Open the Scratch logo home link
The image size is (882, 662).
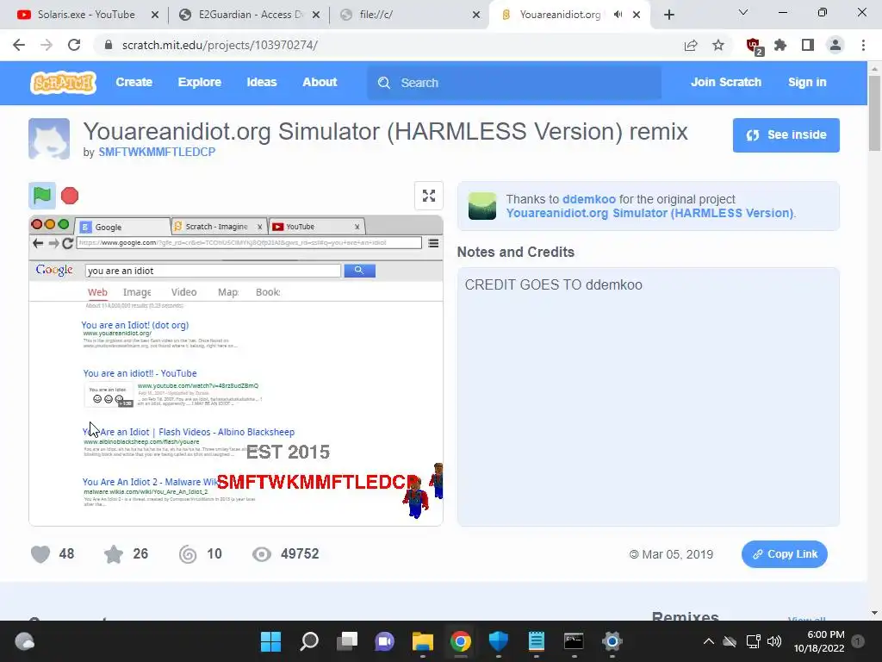63,83
